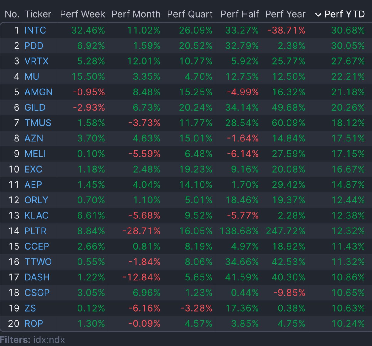Screen dimensions: 372x346
Task: Click the TMUS ticker link
Action: click(38, 123)
